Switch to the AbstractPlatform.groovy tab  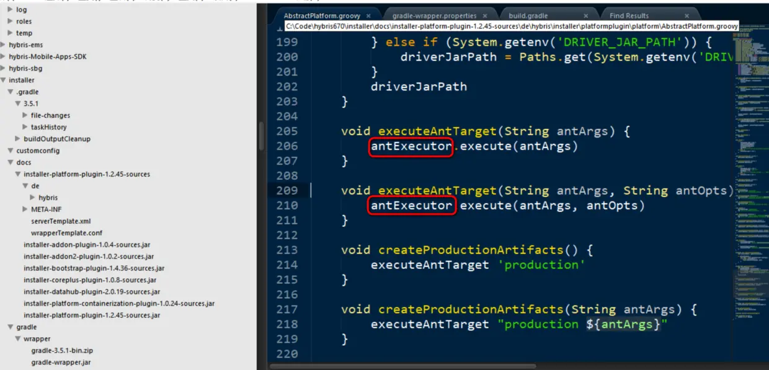click(x=321, y=15)
